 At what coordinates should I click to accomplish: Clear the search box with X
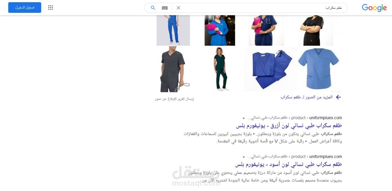coord(178,8)
